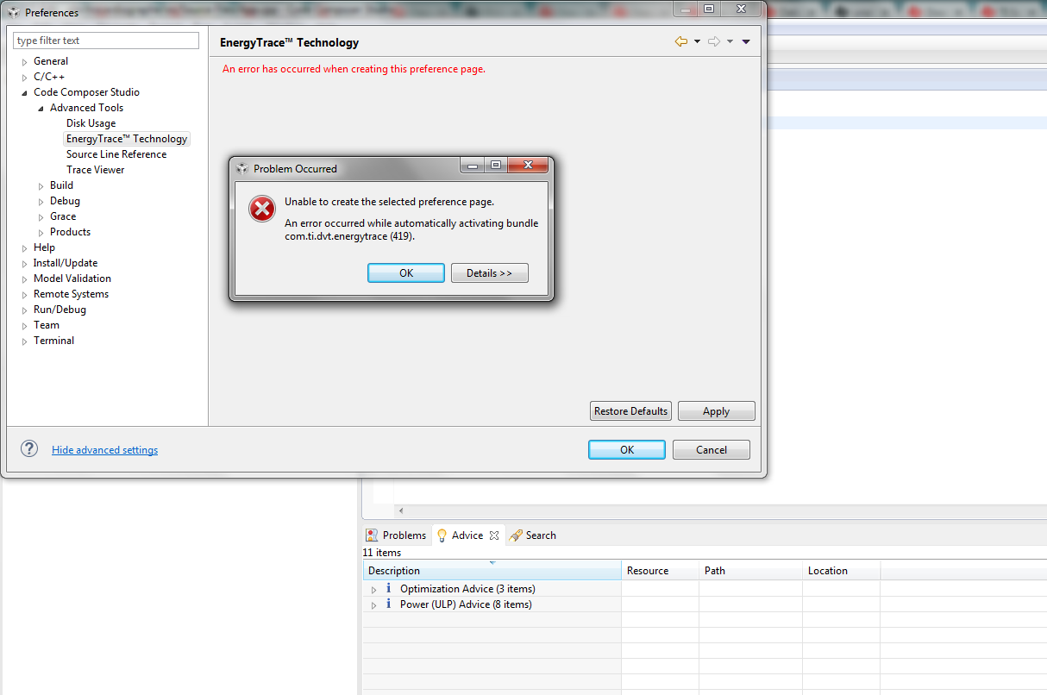Click the Hide advanced settings link

(x=104, y=449)
